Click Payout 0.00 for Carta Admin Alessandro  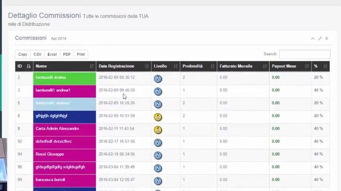pyautogui.click(x=275, y=128)
